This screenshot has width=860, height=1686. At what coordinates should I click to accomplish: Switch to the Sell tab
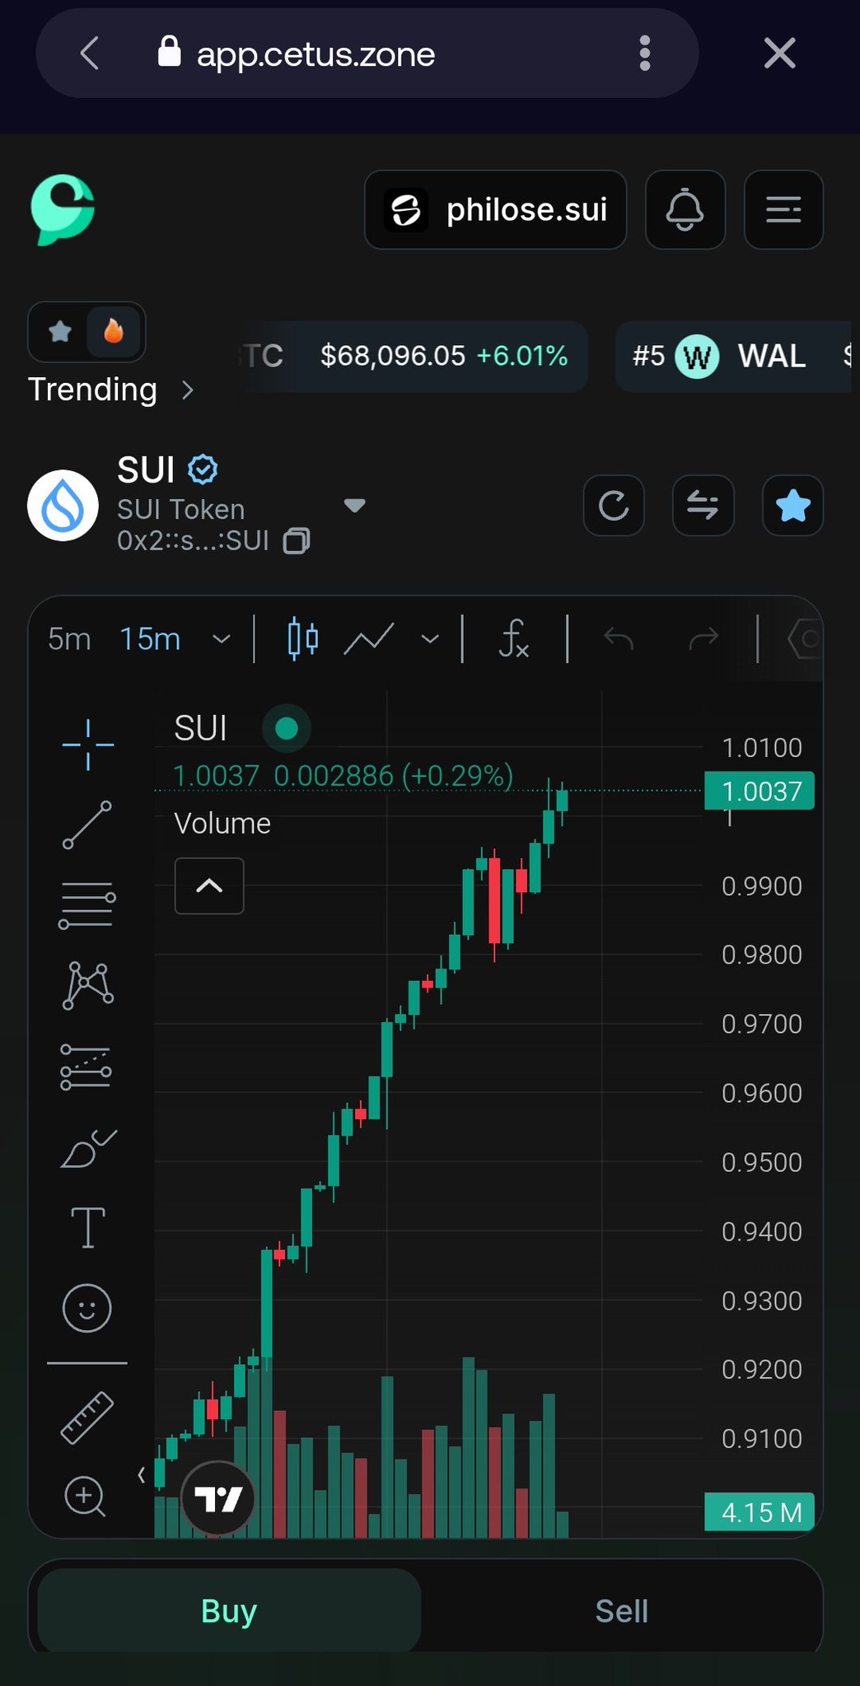coord(621,1611)
